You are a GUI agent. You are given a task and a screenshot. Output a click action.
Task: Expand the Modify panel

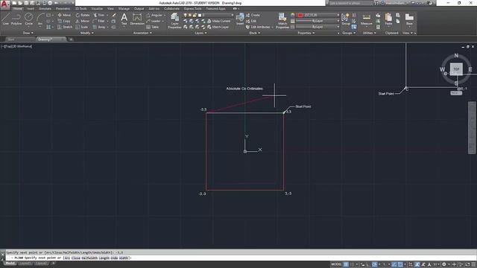pyautogui.click(x=87, y=33)
